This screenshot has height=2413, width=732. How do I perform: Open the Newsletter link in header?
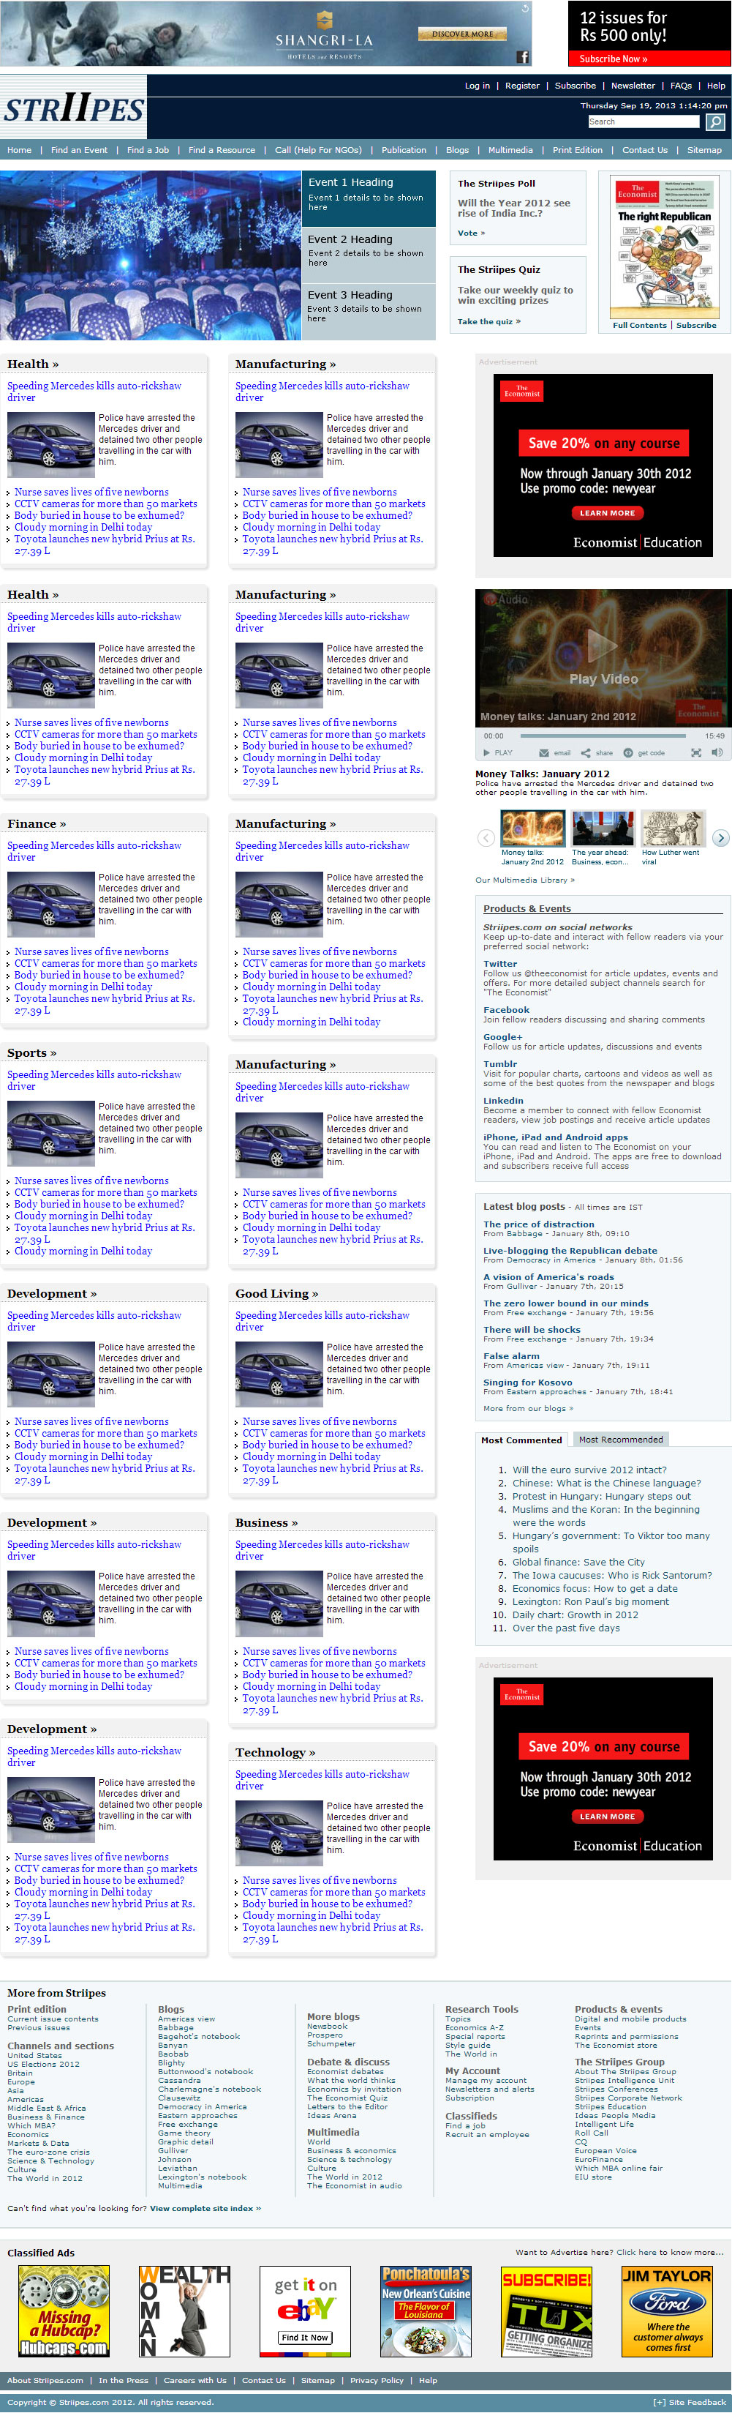click(x=633, y=85)
